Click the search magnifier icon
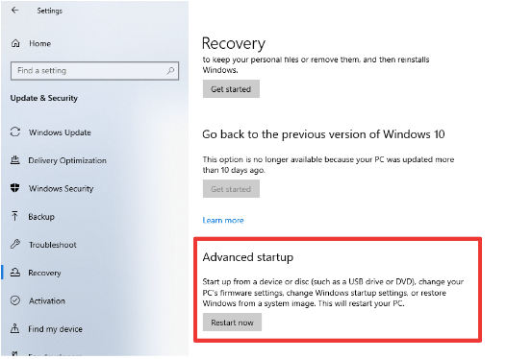The height and width of the screenshot is (359, 532). click(170, 70)
